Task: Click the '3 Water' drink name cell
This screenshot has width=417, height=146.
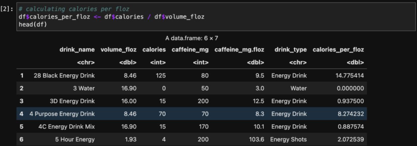Action: (x=83, y=88)
